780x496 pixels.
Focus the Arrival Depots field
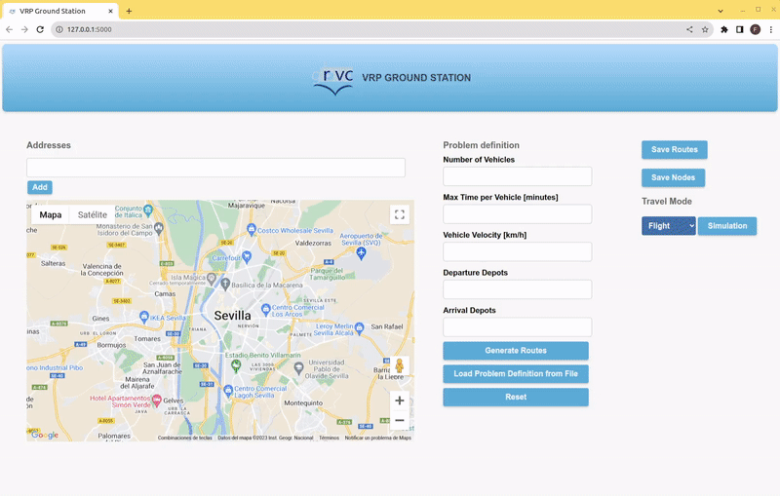pyautogui.click(x=518, y=327)
